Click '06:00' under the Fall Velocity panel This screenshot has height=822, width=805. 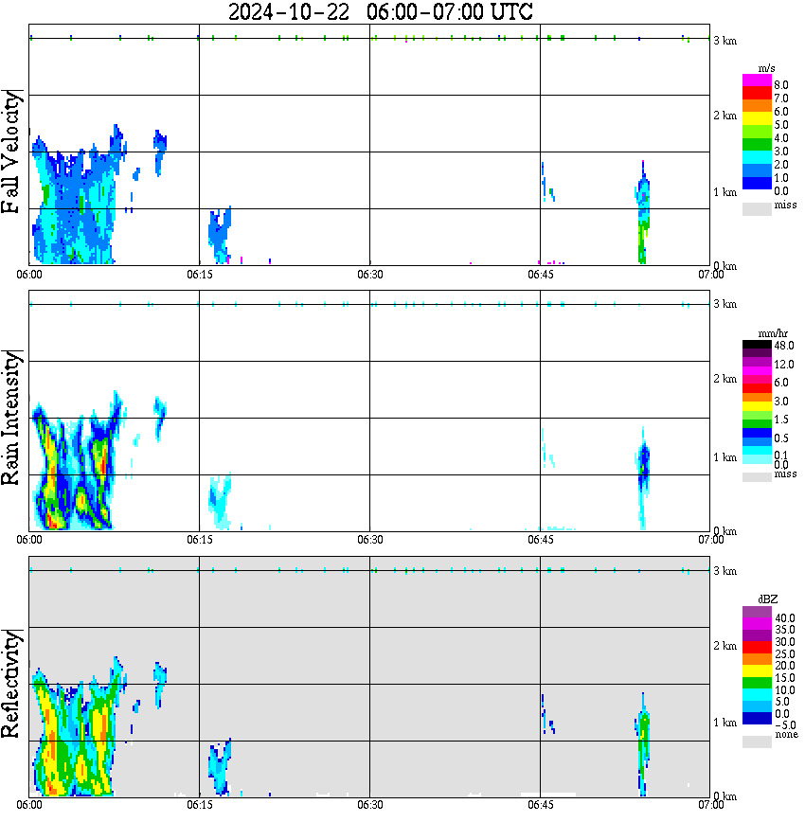click(29, 275)
